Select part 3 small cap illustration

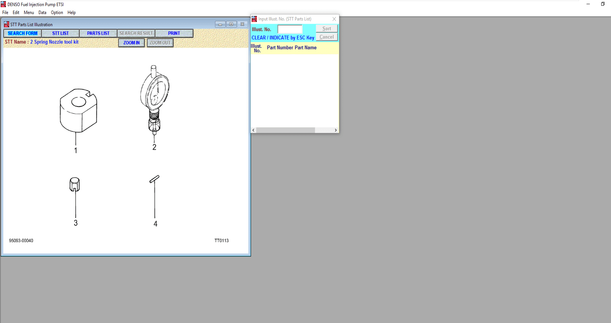[75, 184]
